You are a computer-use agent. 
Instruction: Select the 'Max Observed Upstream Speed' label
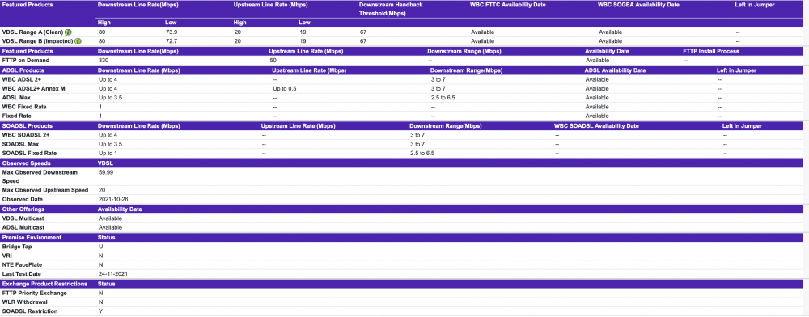(45, 190)
